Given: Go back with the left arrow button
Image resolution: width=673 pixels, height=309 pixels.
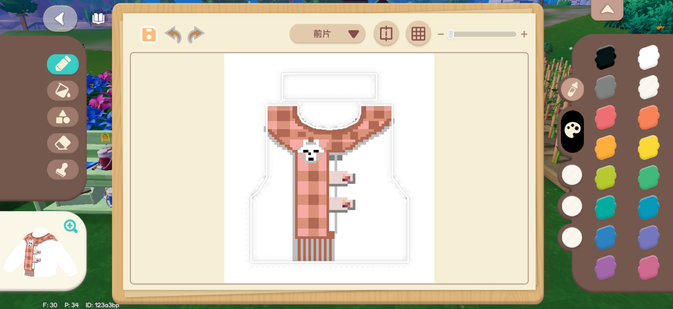Looking at the screenshot, I should 60,19.
